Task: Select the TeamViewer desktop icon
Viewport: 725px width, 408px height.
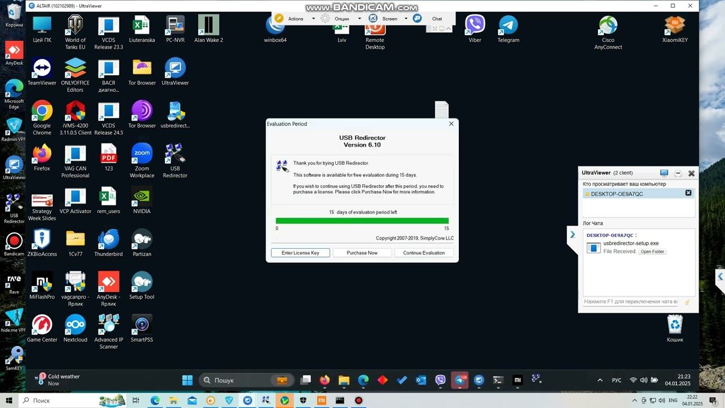Action: click(x=42, y=72)
